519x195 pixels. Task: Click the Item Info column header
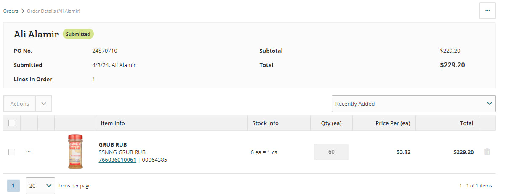click(113, 123)
